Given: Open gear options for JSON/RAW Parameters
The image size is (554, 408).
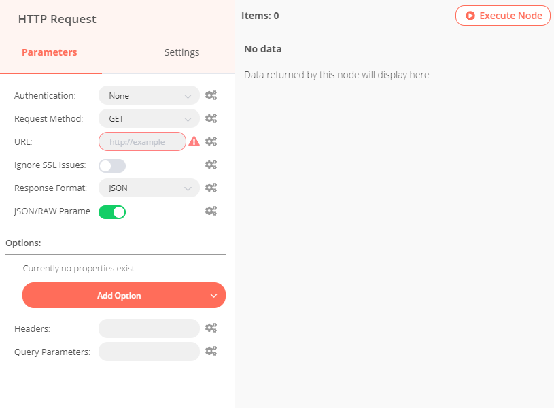Looking at the screenshot, I should [211, 211].
